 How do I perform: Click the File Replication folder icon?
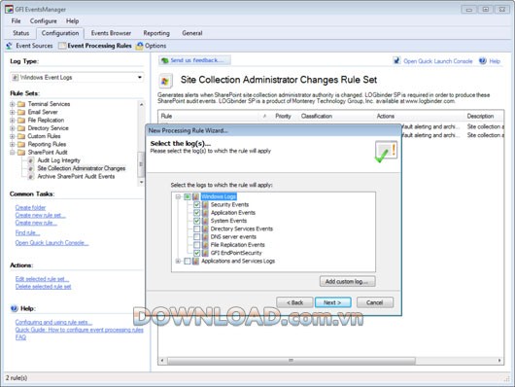coord(21,121)
